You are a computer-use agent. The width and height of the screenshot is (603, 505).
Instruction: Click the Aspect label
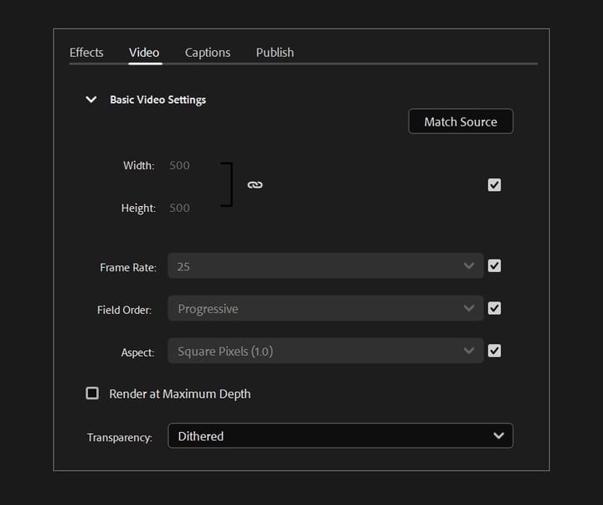click(x=137, y=353)
